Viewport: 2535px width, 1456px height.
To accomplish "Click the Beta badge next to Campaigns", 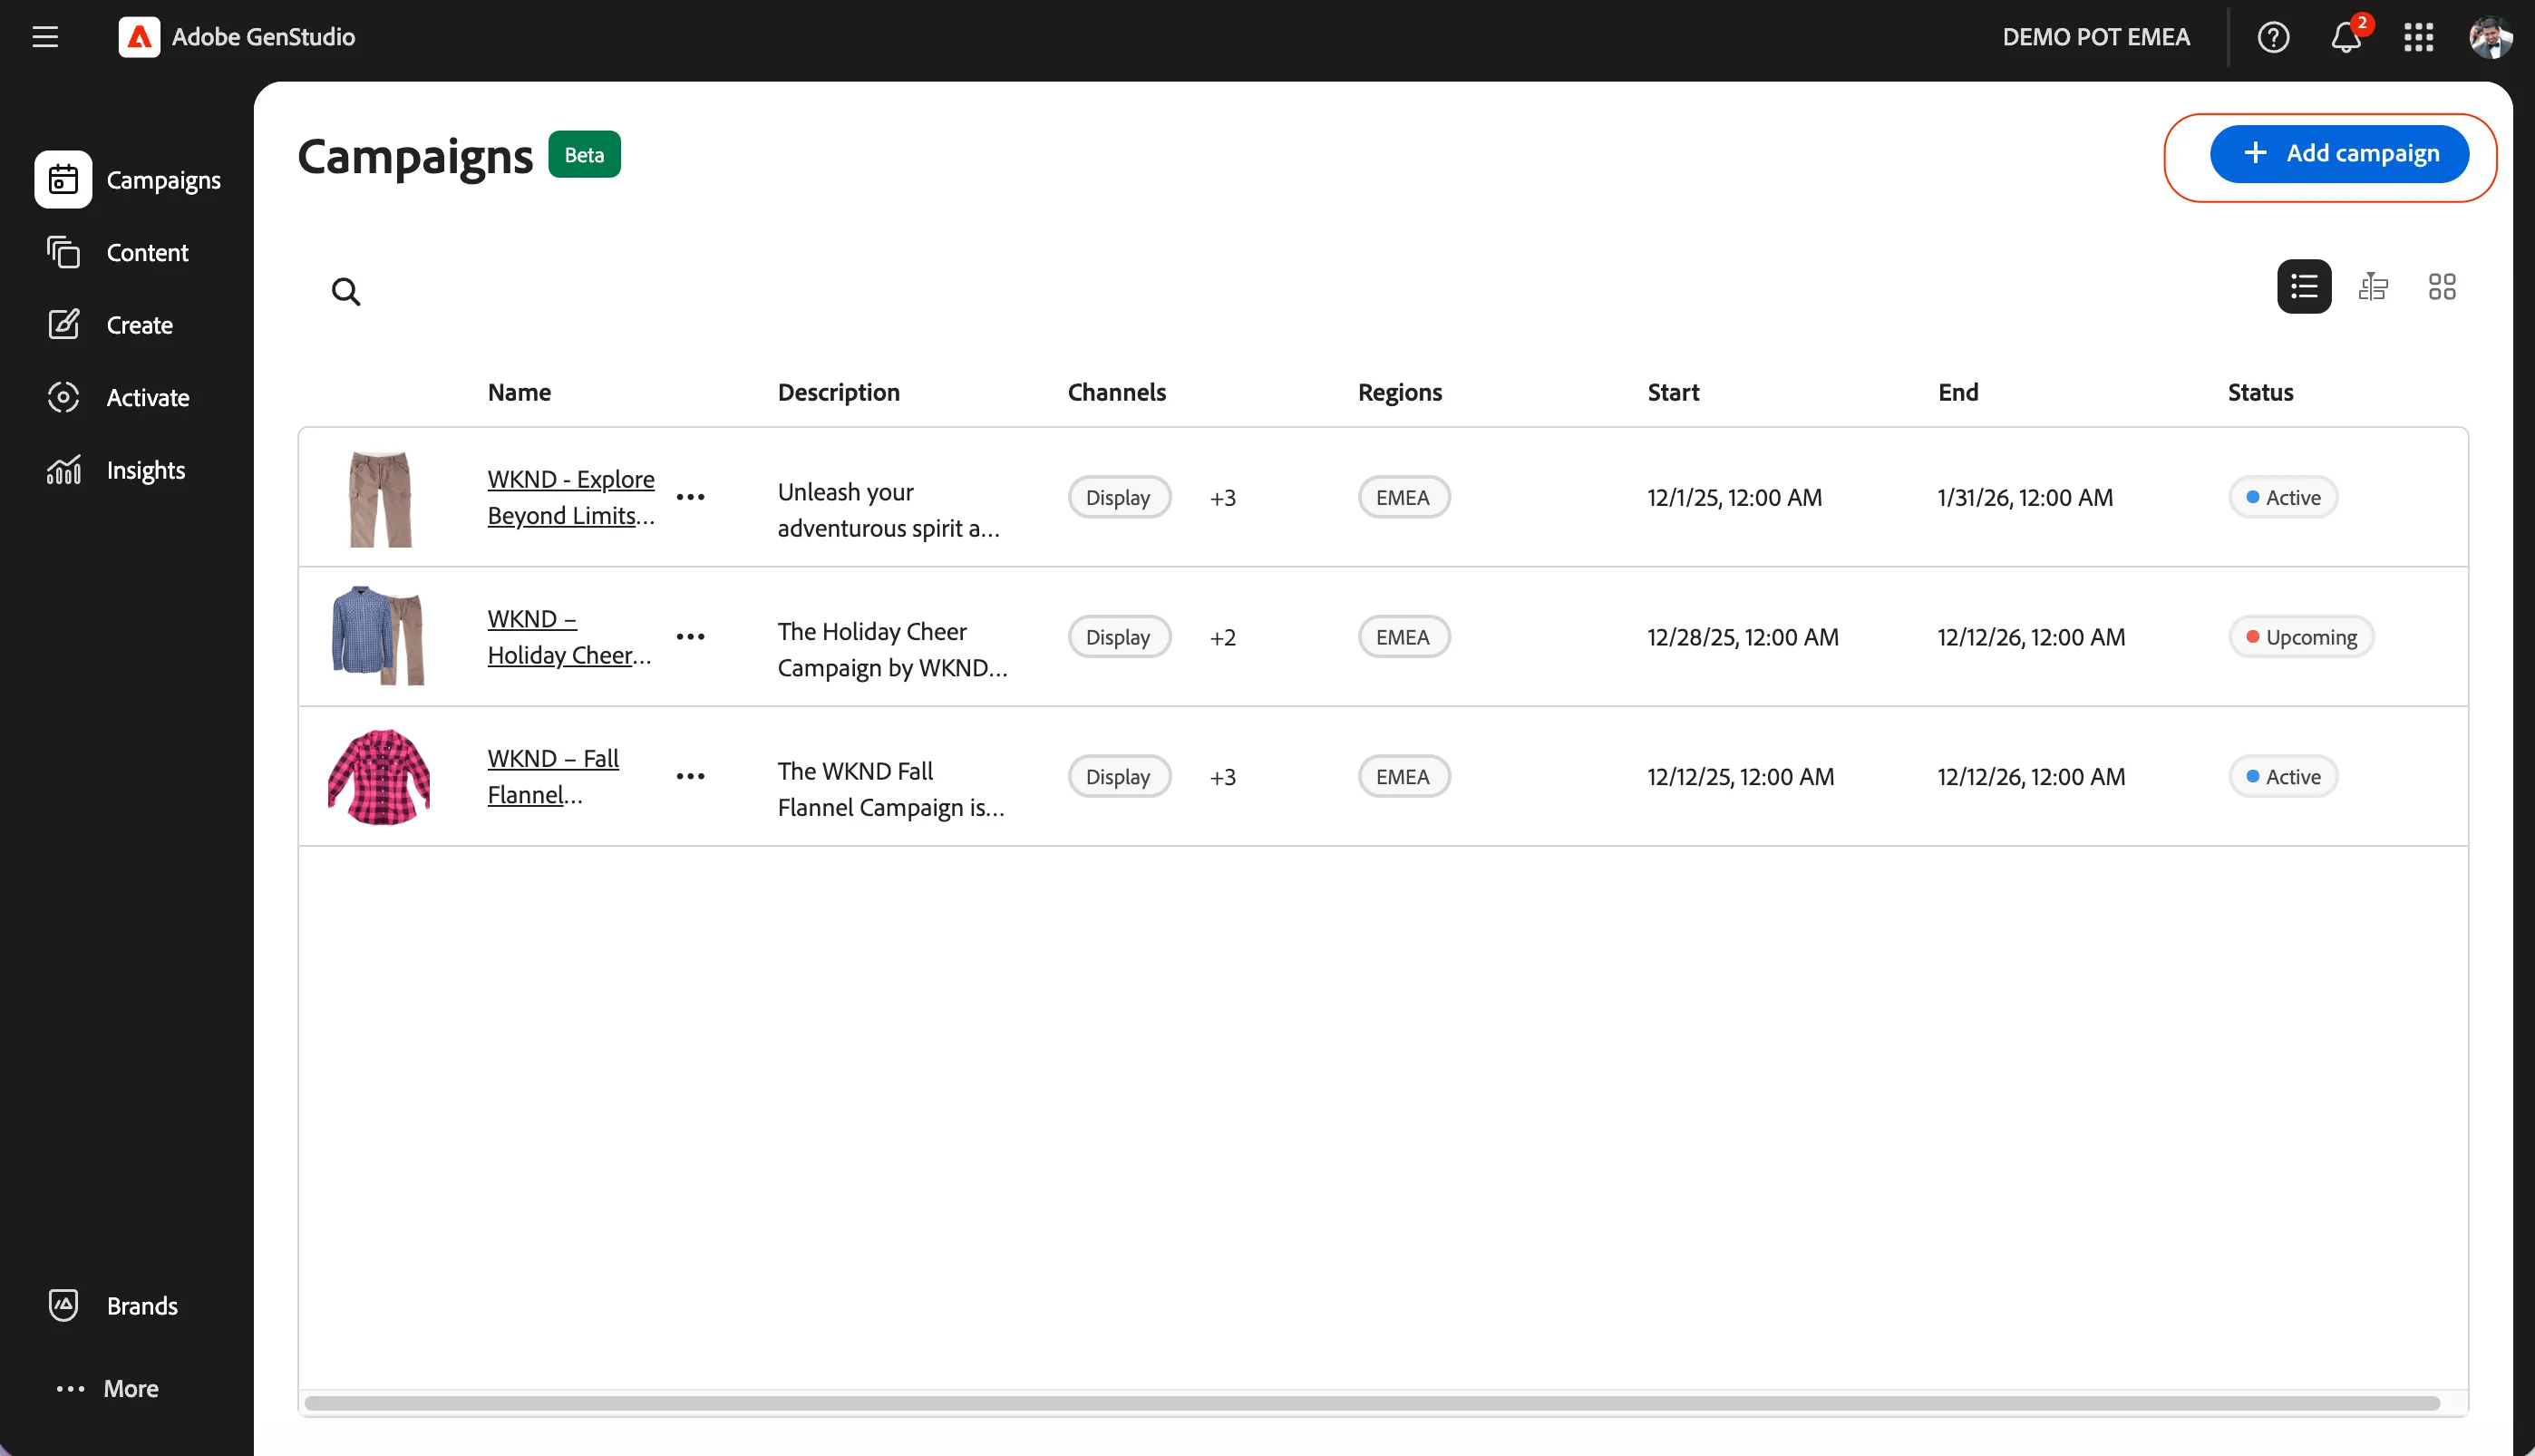I will coord(584,155).
